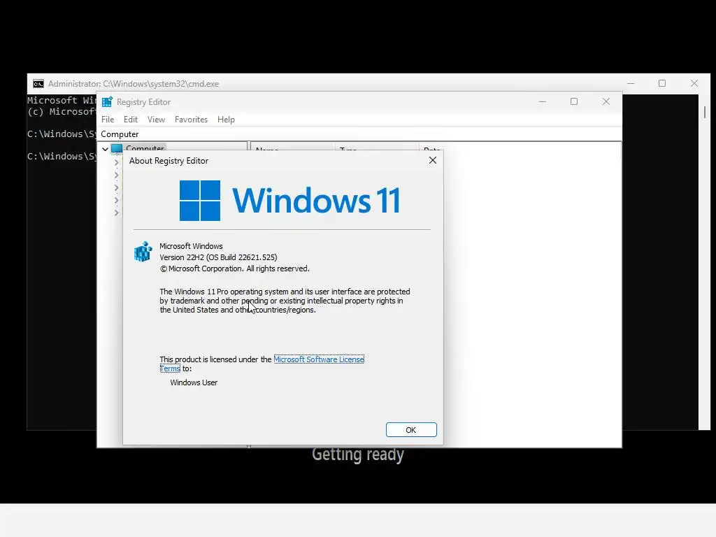Image resolution: width=716 pixels, height=537 pixels.
Task: Click OK in About Registry Editor dialog
Action: (x=411, y=430)
